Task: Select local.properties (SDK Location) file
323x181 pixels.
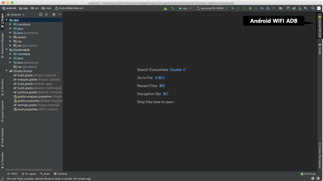Action: click(x=36, y=109)
